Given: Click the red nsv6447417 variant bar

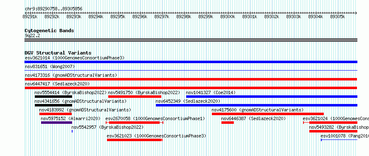Looking at the screenshot, I should click(191, 88).
